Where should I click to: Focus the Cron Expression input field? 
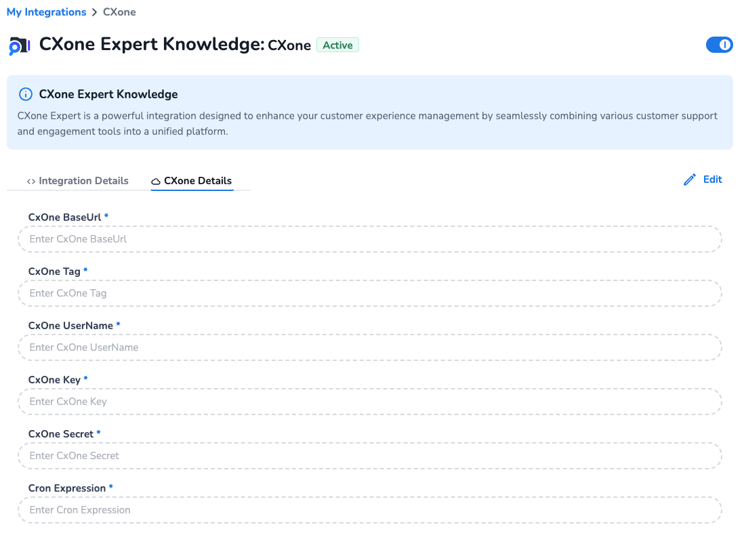370,510
